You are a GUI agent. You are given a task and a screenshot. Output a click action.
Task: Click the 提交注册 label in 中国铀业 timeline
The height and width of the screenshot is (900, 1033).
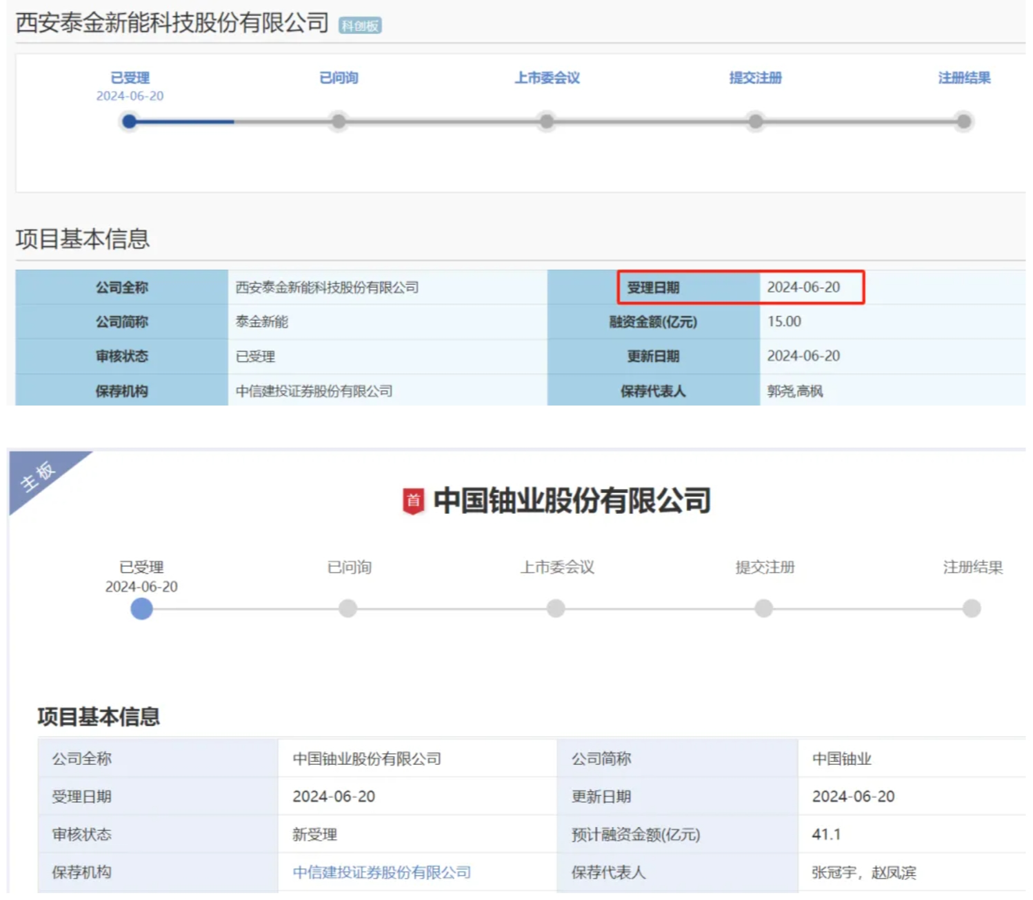pos(765,568)
